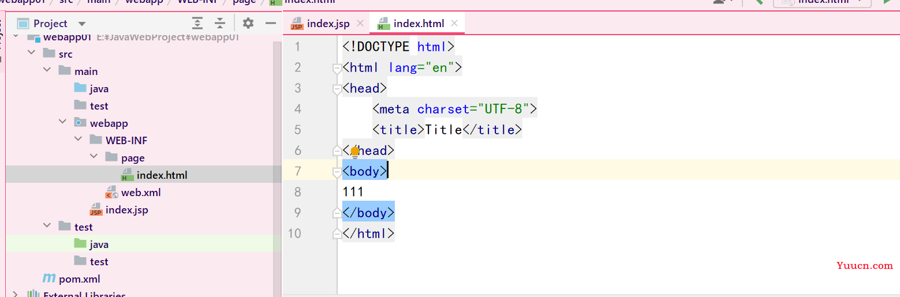
Task: Collapse the src-level test folder chevron
Action: pos(47,227)
